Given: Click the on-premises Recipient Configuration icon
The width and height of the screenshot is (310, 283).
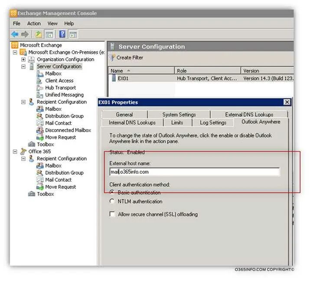Looking at the screenshot, I should coord(31,102).
